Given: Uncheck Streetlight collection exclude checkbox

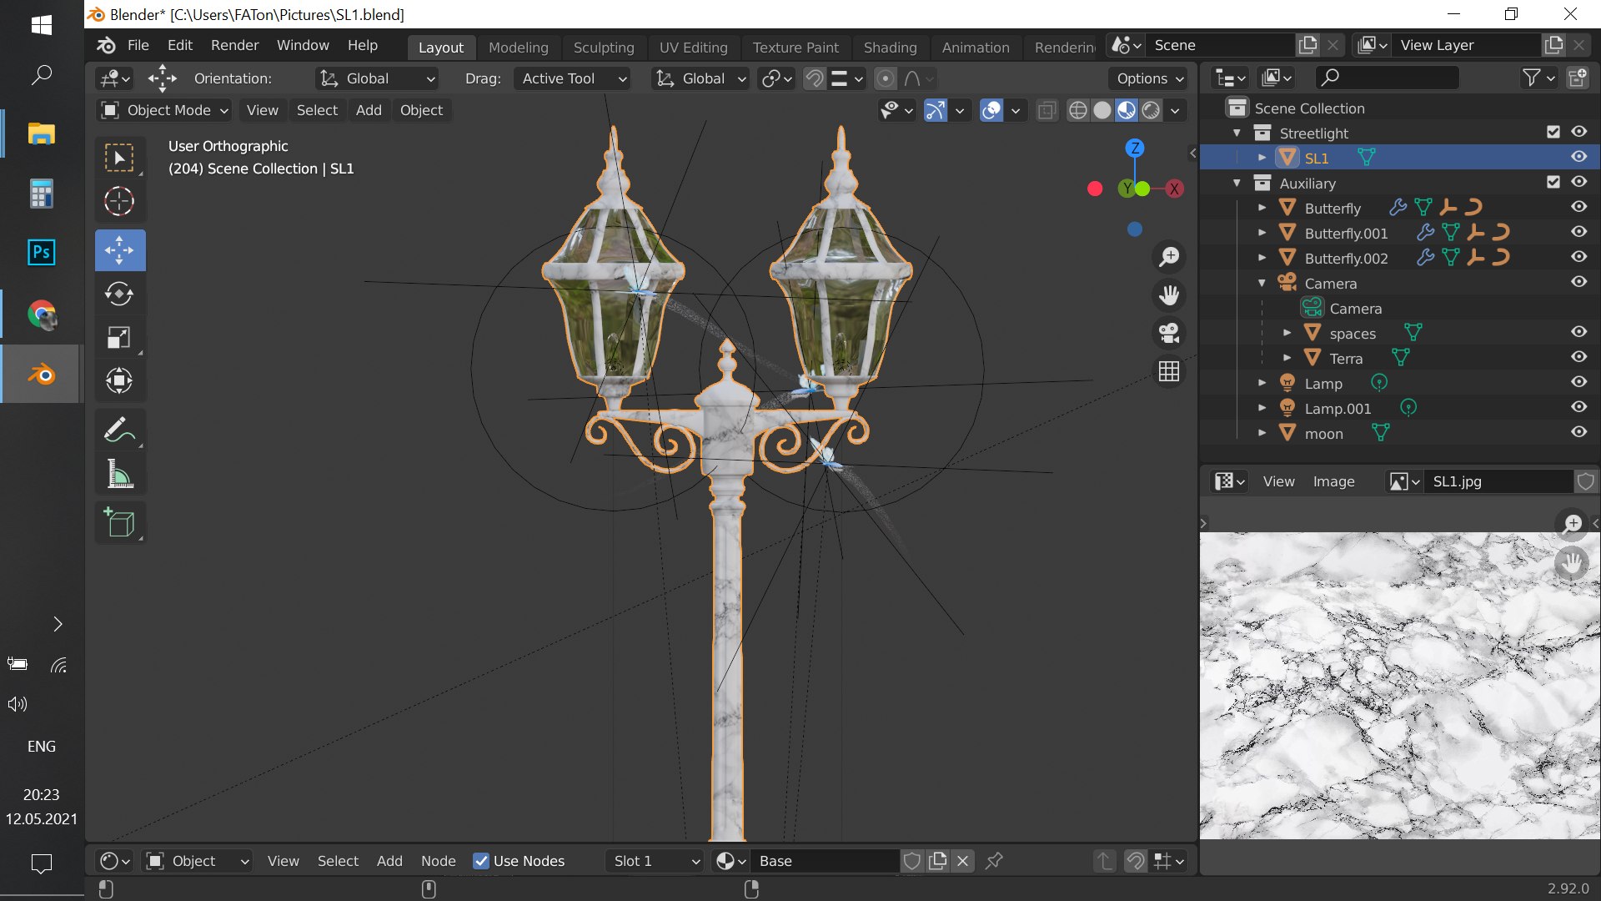Looking at the screenshot, I should [x=1553, y=132].
